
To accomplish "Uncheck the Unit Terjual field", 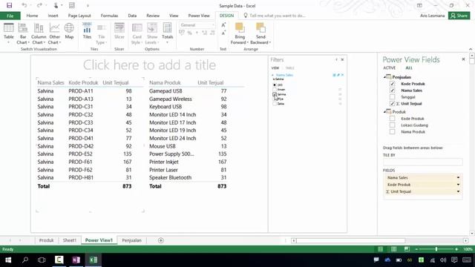I will [x=393, y=104].
